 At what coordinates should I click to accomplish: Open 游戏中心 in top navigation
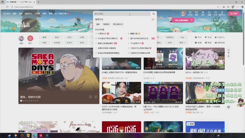click(28, 13)
